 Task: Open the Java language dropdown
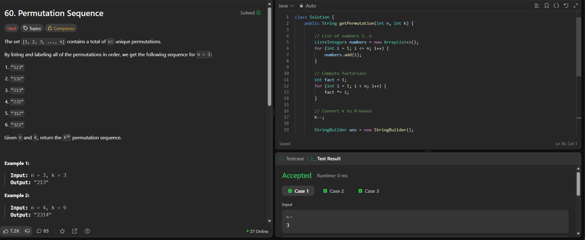pos(286,5)
